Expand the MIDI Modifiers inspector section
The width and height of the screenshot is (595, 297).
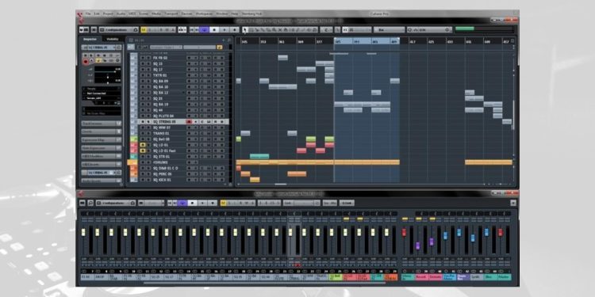(102, 156)
